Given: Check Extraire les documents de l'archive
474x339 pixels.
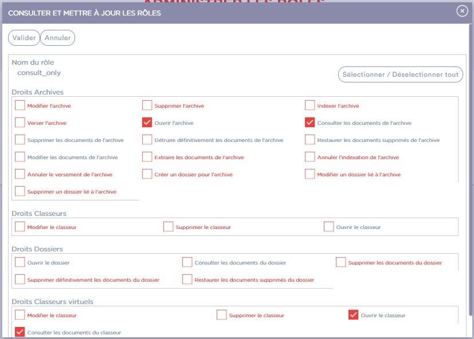Looking at the screenshot, I should tap(147, 157).
